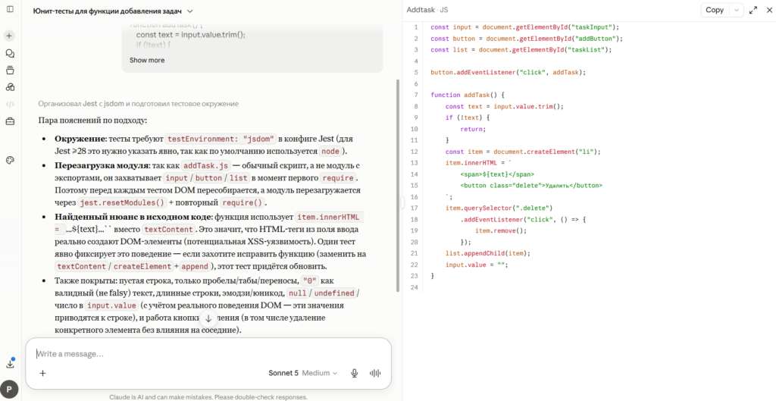The width and height of the screenshot is (776, 401).
Task: Click the plus attachment icon in message box
Action: click(42, 373)
